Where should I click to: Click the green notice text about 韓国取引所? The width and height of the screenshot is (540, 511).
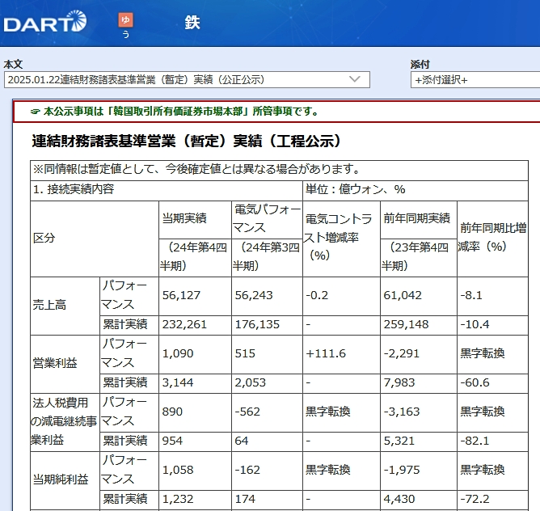point(180,112)
